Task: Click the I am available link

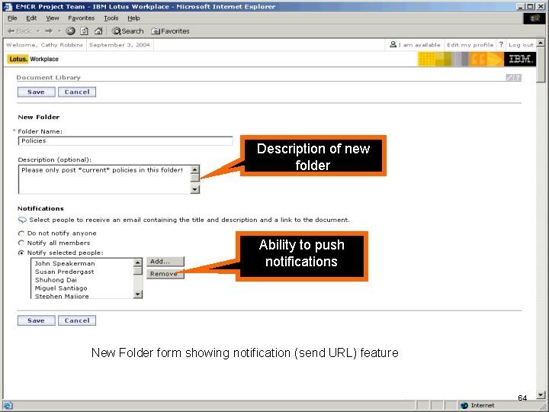Action: coord(419,45)
